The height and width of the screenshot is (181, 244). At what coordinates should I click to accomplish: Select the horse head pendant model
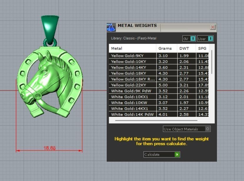pos(50,82)
